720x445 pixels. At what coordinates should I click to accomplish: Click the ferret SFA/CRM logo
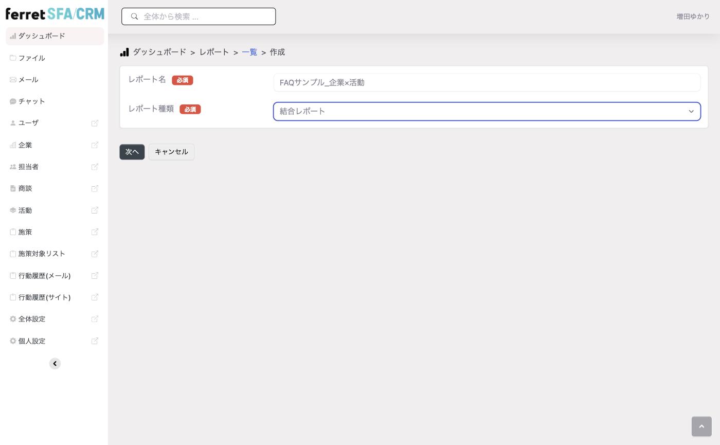coord(55,14)
